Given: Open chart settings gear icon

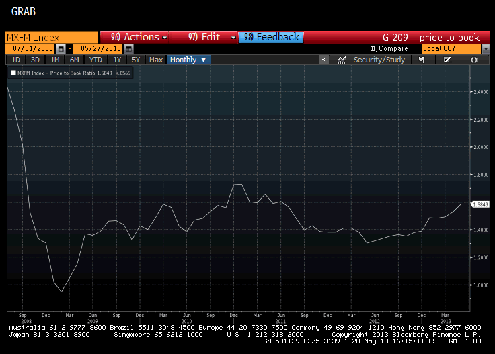Looking at the screenshot, I should (x=474, y=60).
